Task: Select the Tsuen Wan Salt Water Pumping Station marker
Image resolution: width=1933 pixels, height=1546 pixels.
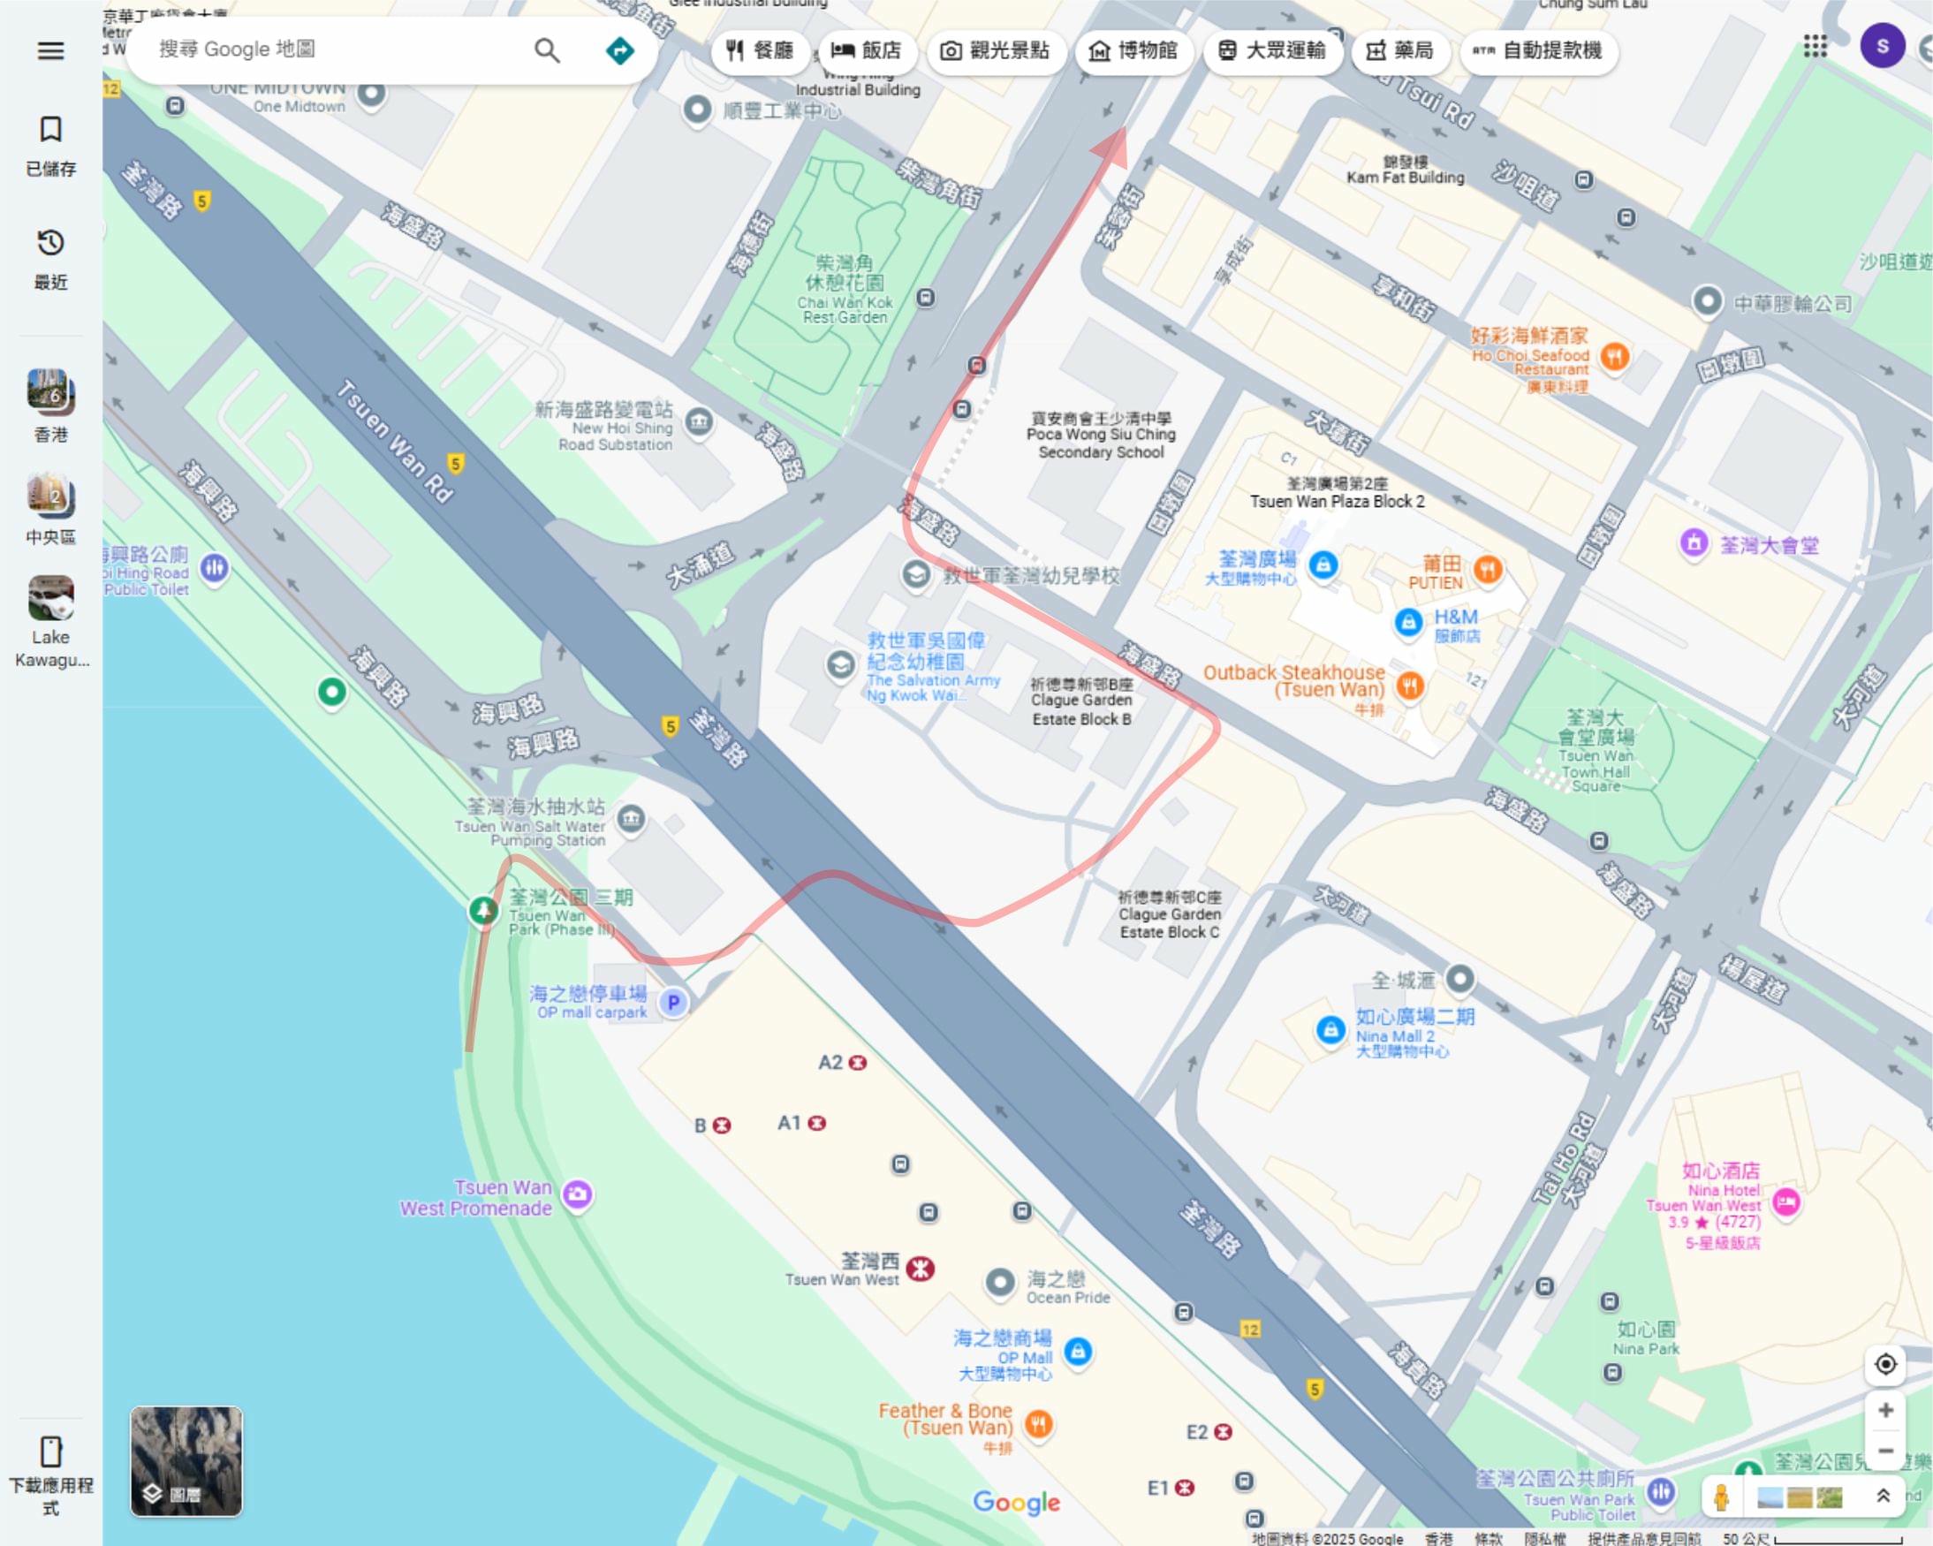Action: (631, 819)
